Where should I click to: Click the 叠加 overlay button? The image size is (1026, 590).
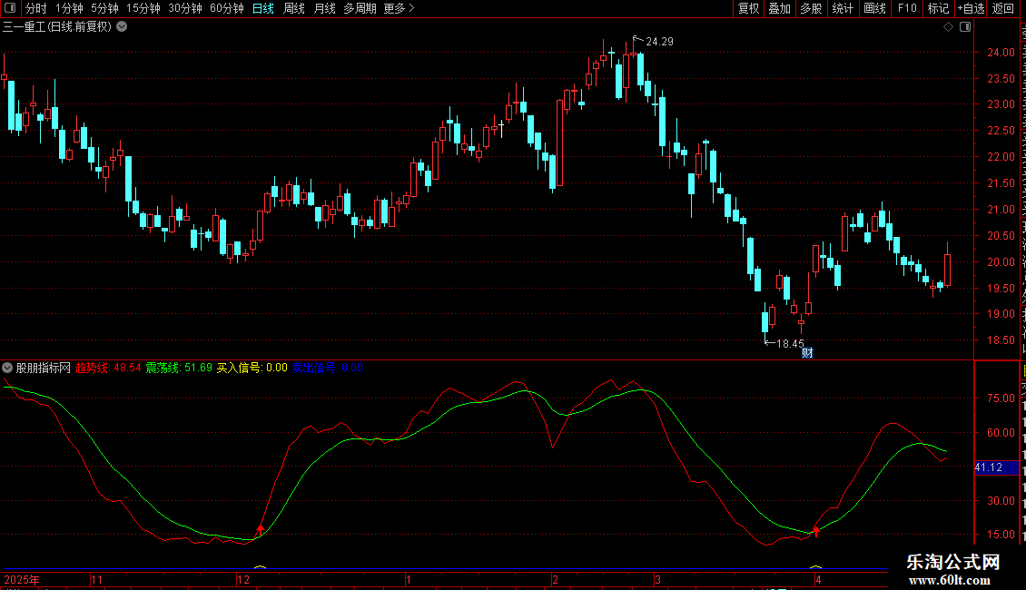point(779,8)
